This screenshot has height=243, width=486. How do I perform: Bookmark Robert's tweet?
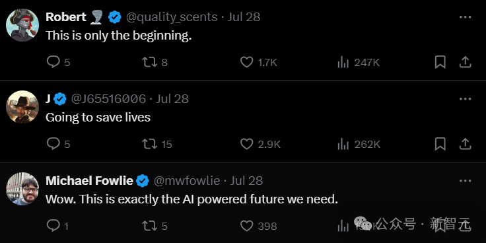click(x=440, y=62)
